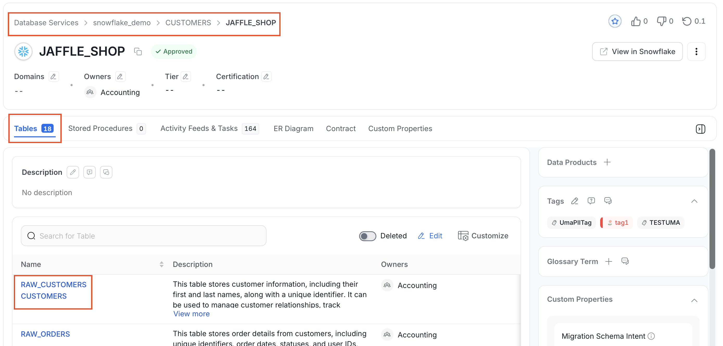This screenshot has height=346, width=723.
Task: Open the Stored Procedures tab
Action: coord(107,129)
